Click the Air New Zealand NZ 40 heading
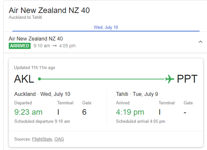The width and height of the screenshot is (207, 150). click(49, 10)
